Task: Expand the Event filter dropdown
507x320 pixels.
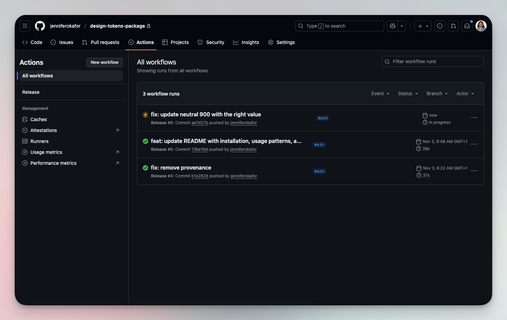Action: click(x=380, y=93)
